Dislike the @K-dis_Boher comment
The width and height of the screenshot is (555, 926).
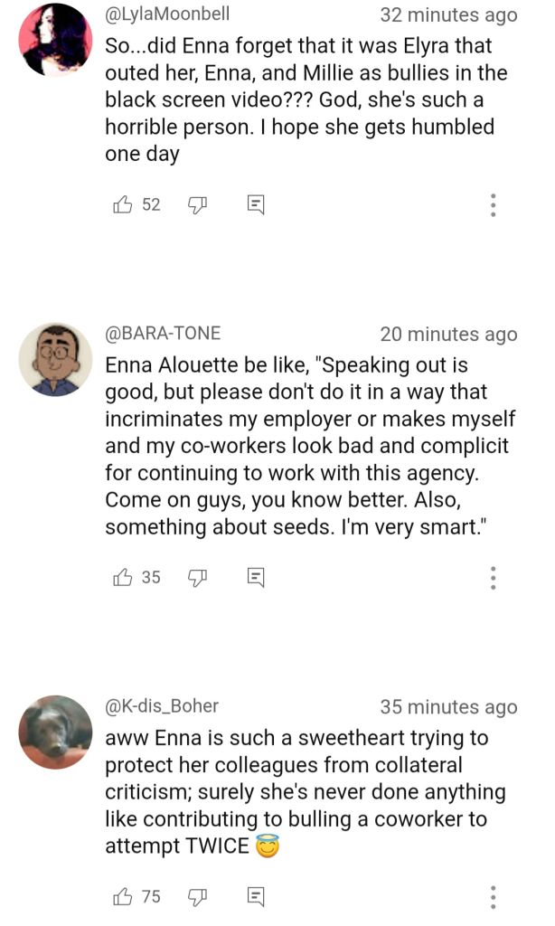tap(198, 896)
